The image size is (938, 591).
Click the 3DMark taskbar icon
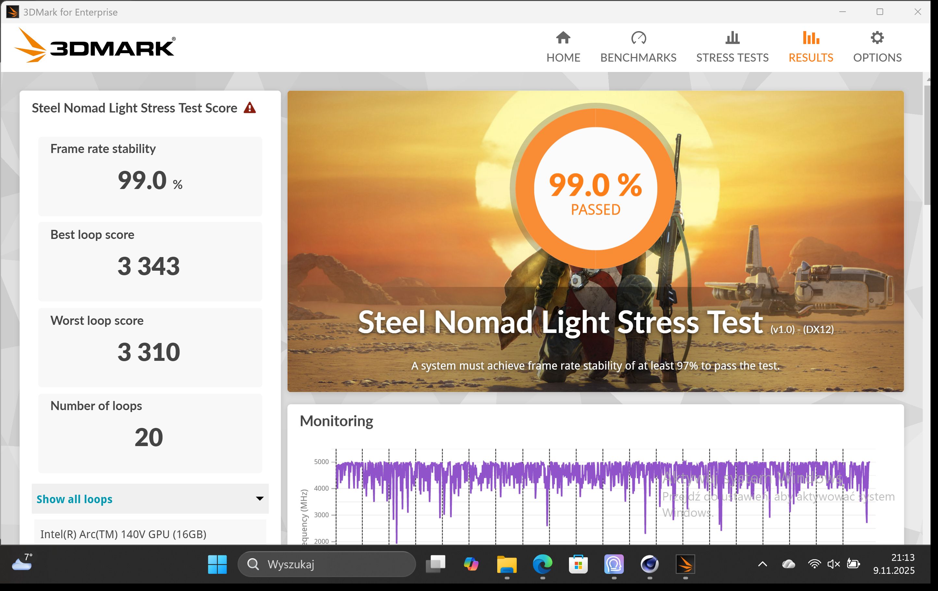point(685,564)
